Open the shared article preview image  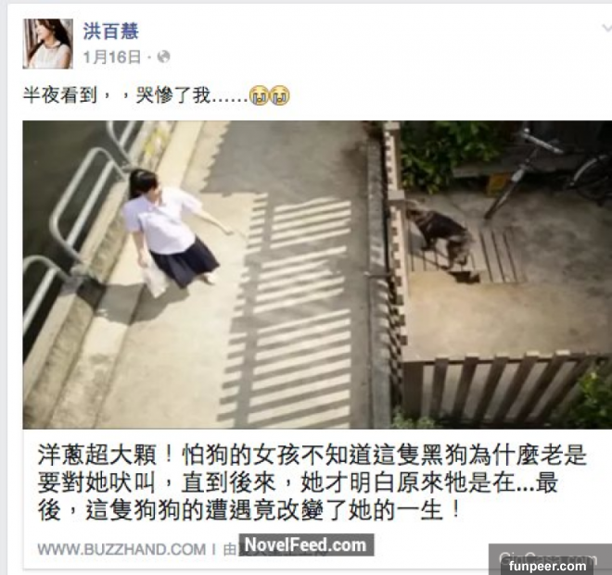click(317, 275)
